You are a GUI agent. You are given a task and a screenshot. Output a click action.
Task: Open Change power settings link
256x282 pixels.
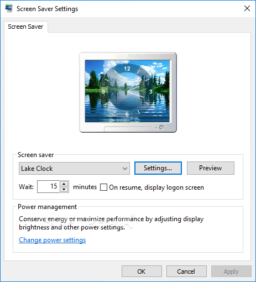pos(53,240)
